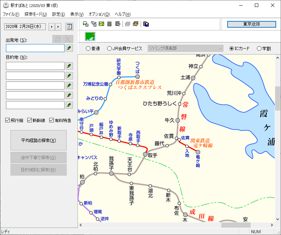Screen dimensions: 281x235
Task: Click 研究学園 station on the map
Action: (x=119, y=77)
